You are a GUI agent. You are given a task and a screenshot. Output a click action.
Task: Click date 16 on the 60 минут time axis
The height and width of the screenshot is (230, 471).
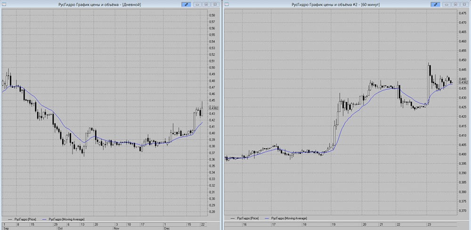coord(245,224)
